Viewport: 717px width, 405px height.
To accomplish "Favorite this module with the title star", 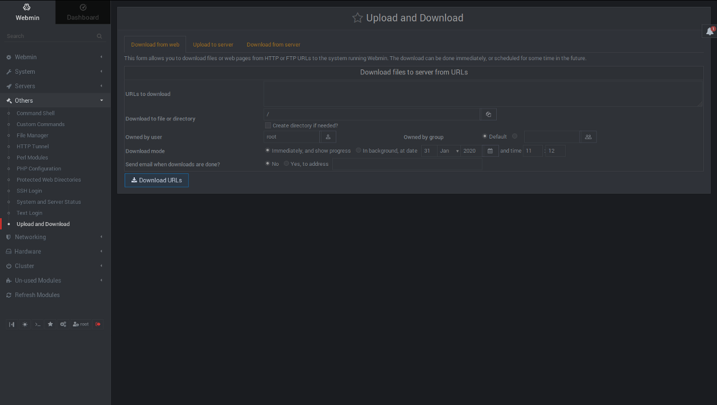I will pos(357,18).
